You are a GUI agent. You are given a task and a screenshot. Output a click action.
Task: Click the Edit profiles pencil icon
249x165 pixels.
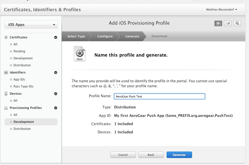coord(228,23)
